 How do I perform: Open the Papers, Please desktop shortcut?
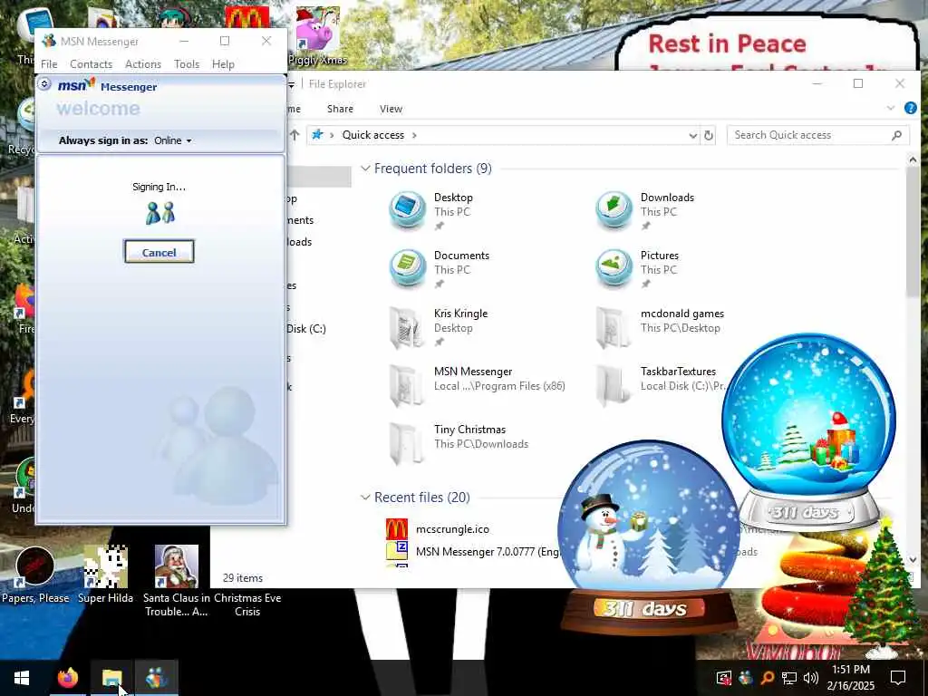pyautogui.click(x=35, y=573)
